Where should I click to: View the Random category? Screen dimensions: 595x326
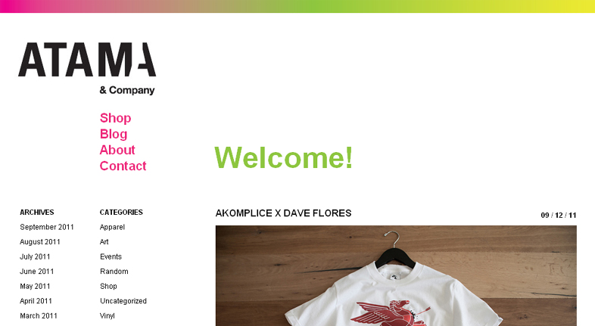pos(114,272)
